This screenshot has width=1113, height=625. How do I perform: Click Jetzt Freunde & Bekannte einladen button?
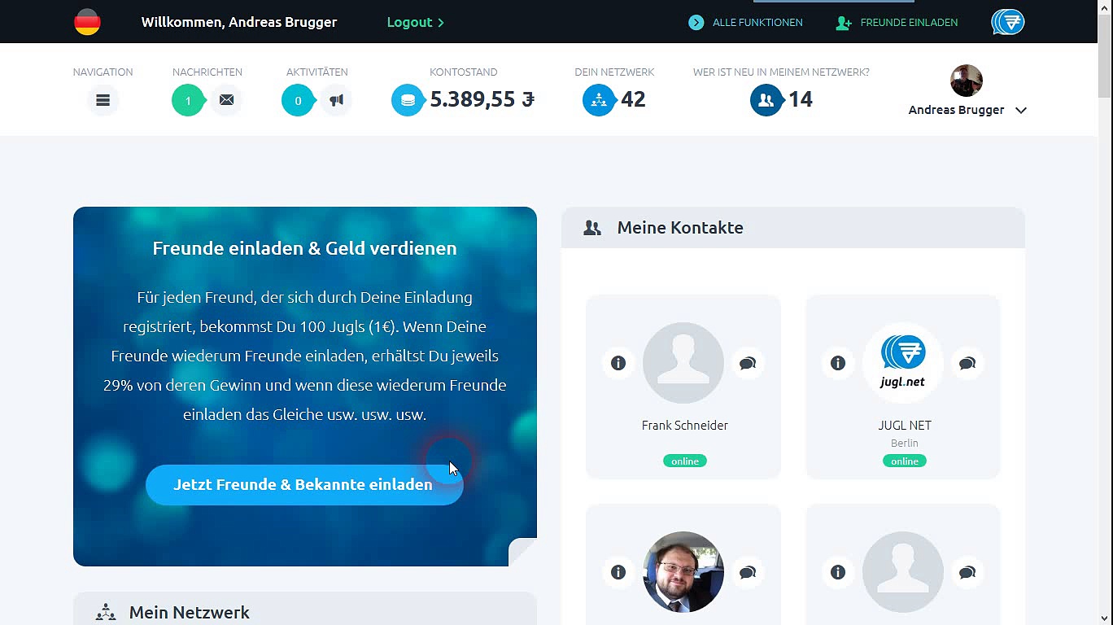(303, 485)
